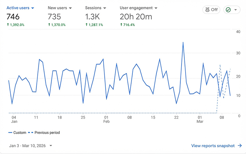The height and width of the screenshot is (154, 246).
Task: Open the Jan 3 - Mar 10, 2026 date range picker
Action: [30, 146]
